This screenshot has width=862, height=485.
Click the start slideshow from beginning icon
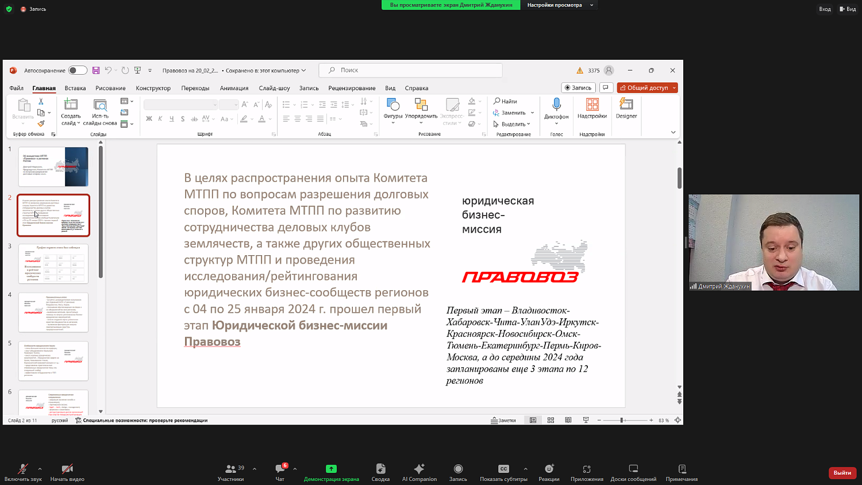pyautogui.click(x=137, y=70)
